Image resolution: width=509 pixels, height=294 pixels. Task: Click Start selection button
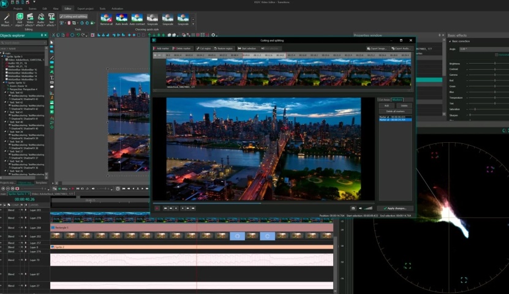click(x=247, y=48)
